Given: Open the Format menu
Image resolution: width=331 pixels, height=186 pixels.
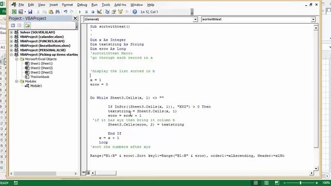Looking at the screenshot, I should pos(67,5).
